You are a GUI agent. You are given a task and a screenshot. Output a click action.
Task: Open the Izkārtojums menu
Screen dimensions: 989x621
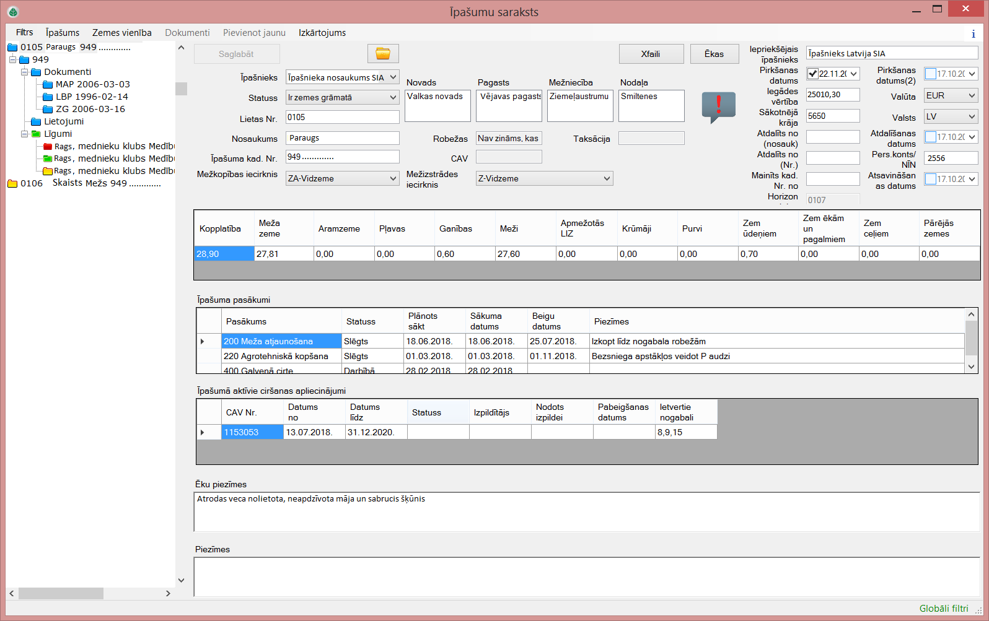pyautogui.click(x=322, y=33)
